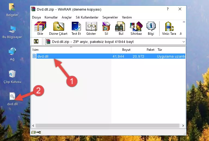
Task: Sort by Boyut column header
Action: coord(121,50)
